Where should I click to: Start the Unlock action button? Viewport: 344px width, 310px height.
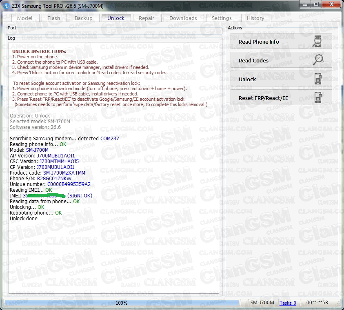tap(281, 79)
